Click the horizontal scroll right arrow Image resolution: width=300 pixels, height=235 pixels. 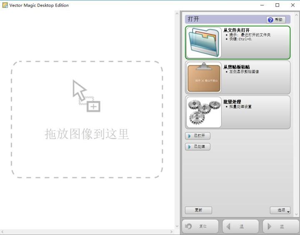click(x=171, y=232)
